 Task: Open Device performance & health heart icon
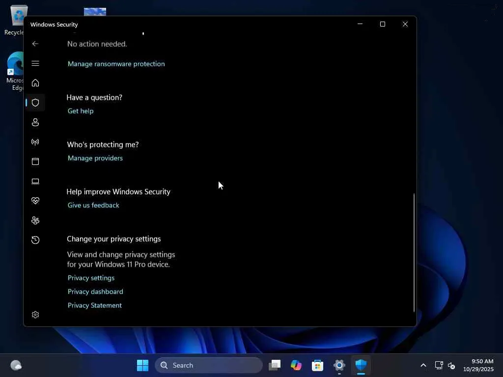35,201
